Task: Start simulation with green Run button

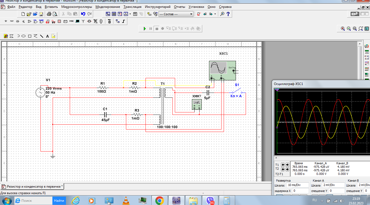Action: [x=145, y=29]
